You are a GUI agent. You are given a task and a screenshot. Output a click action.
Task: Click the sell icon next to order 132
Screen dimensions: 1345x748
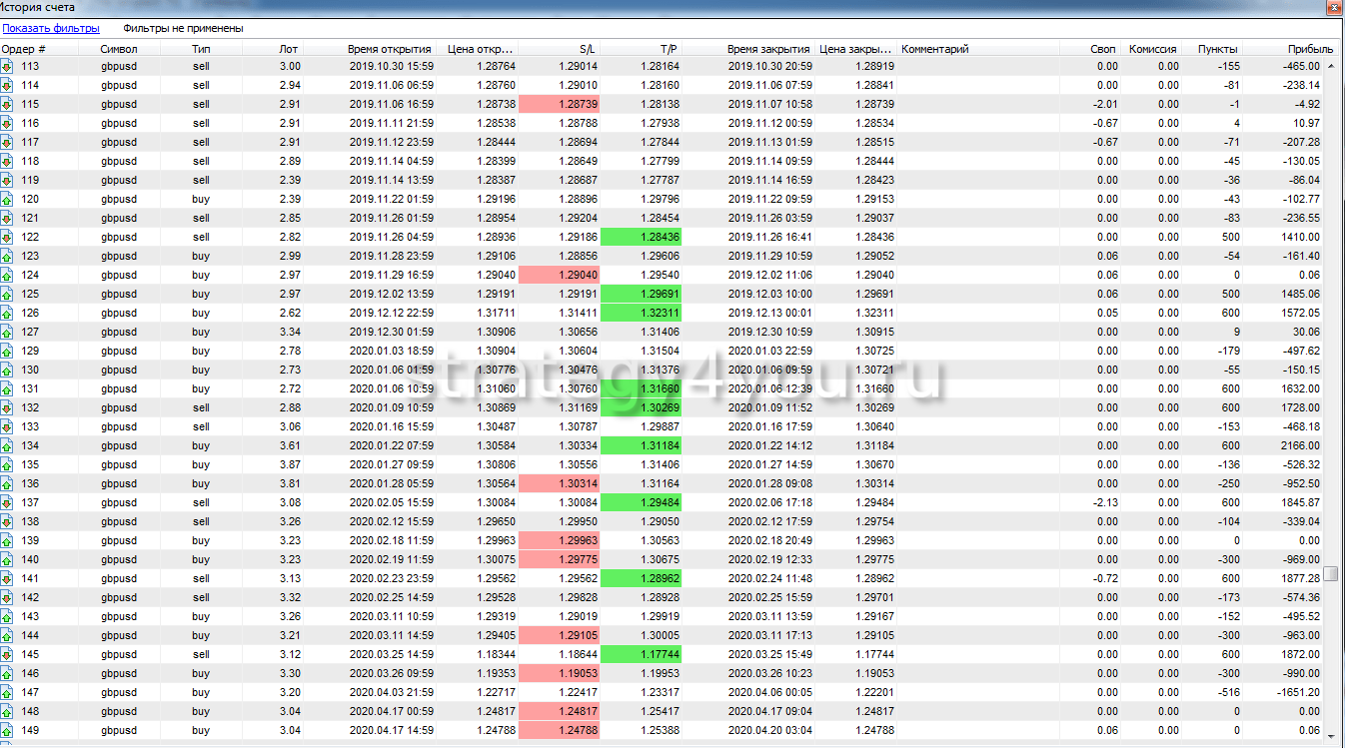pyautogui.click(x=6, y=407)
